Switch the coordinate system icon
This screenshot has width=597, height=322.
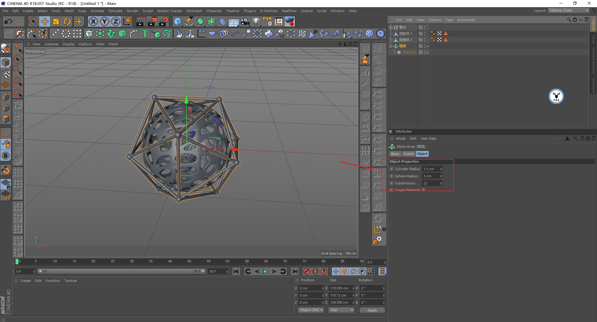point(127,21)
